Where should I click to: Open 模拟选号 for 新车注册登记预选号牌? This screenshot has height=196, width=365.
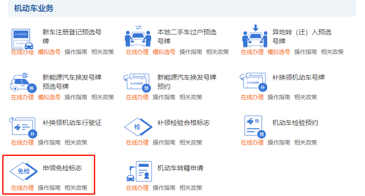49,52
